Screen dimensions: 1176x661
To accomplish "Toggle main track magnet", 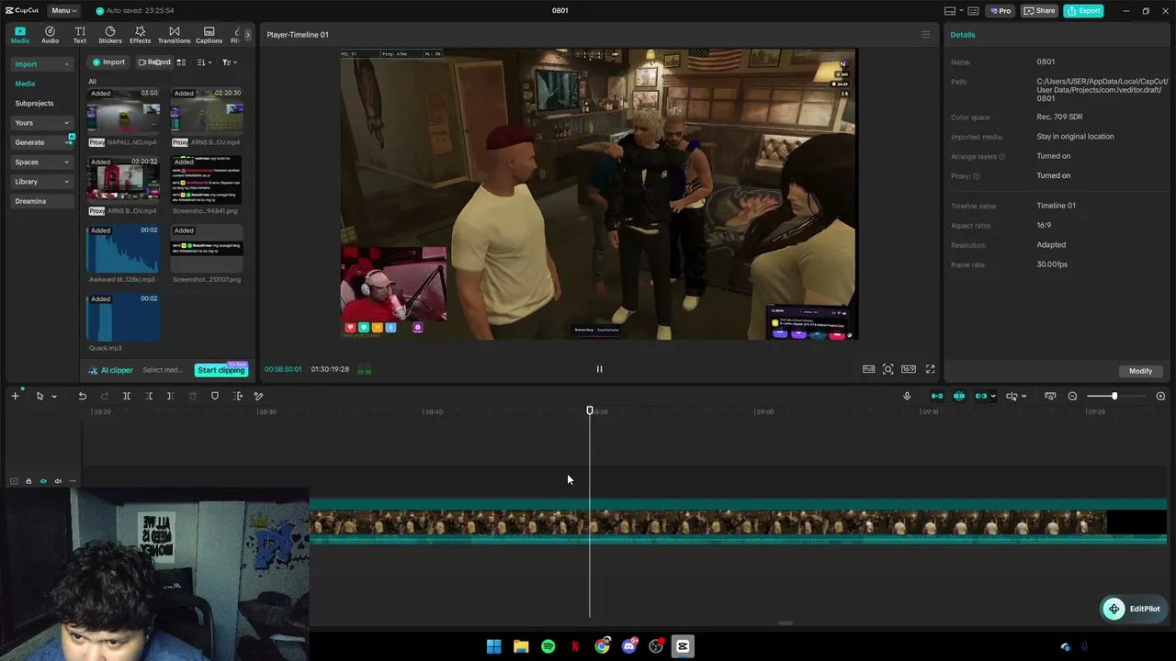I will point(937,396).
